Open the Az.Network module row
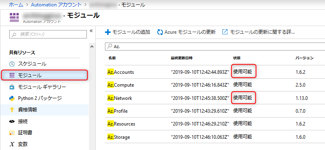This screenshot has width=325, height=150. (215, 98)
